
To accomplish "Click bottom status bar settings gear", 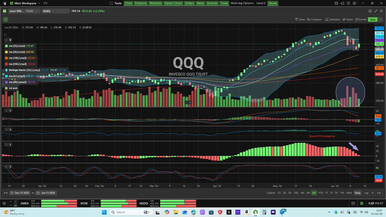I will [4, 203].
